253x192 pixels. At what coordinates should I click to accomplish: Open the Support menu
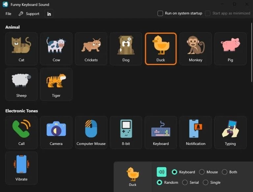pos(29,14)
